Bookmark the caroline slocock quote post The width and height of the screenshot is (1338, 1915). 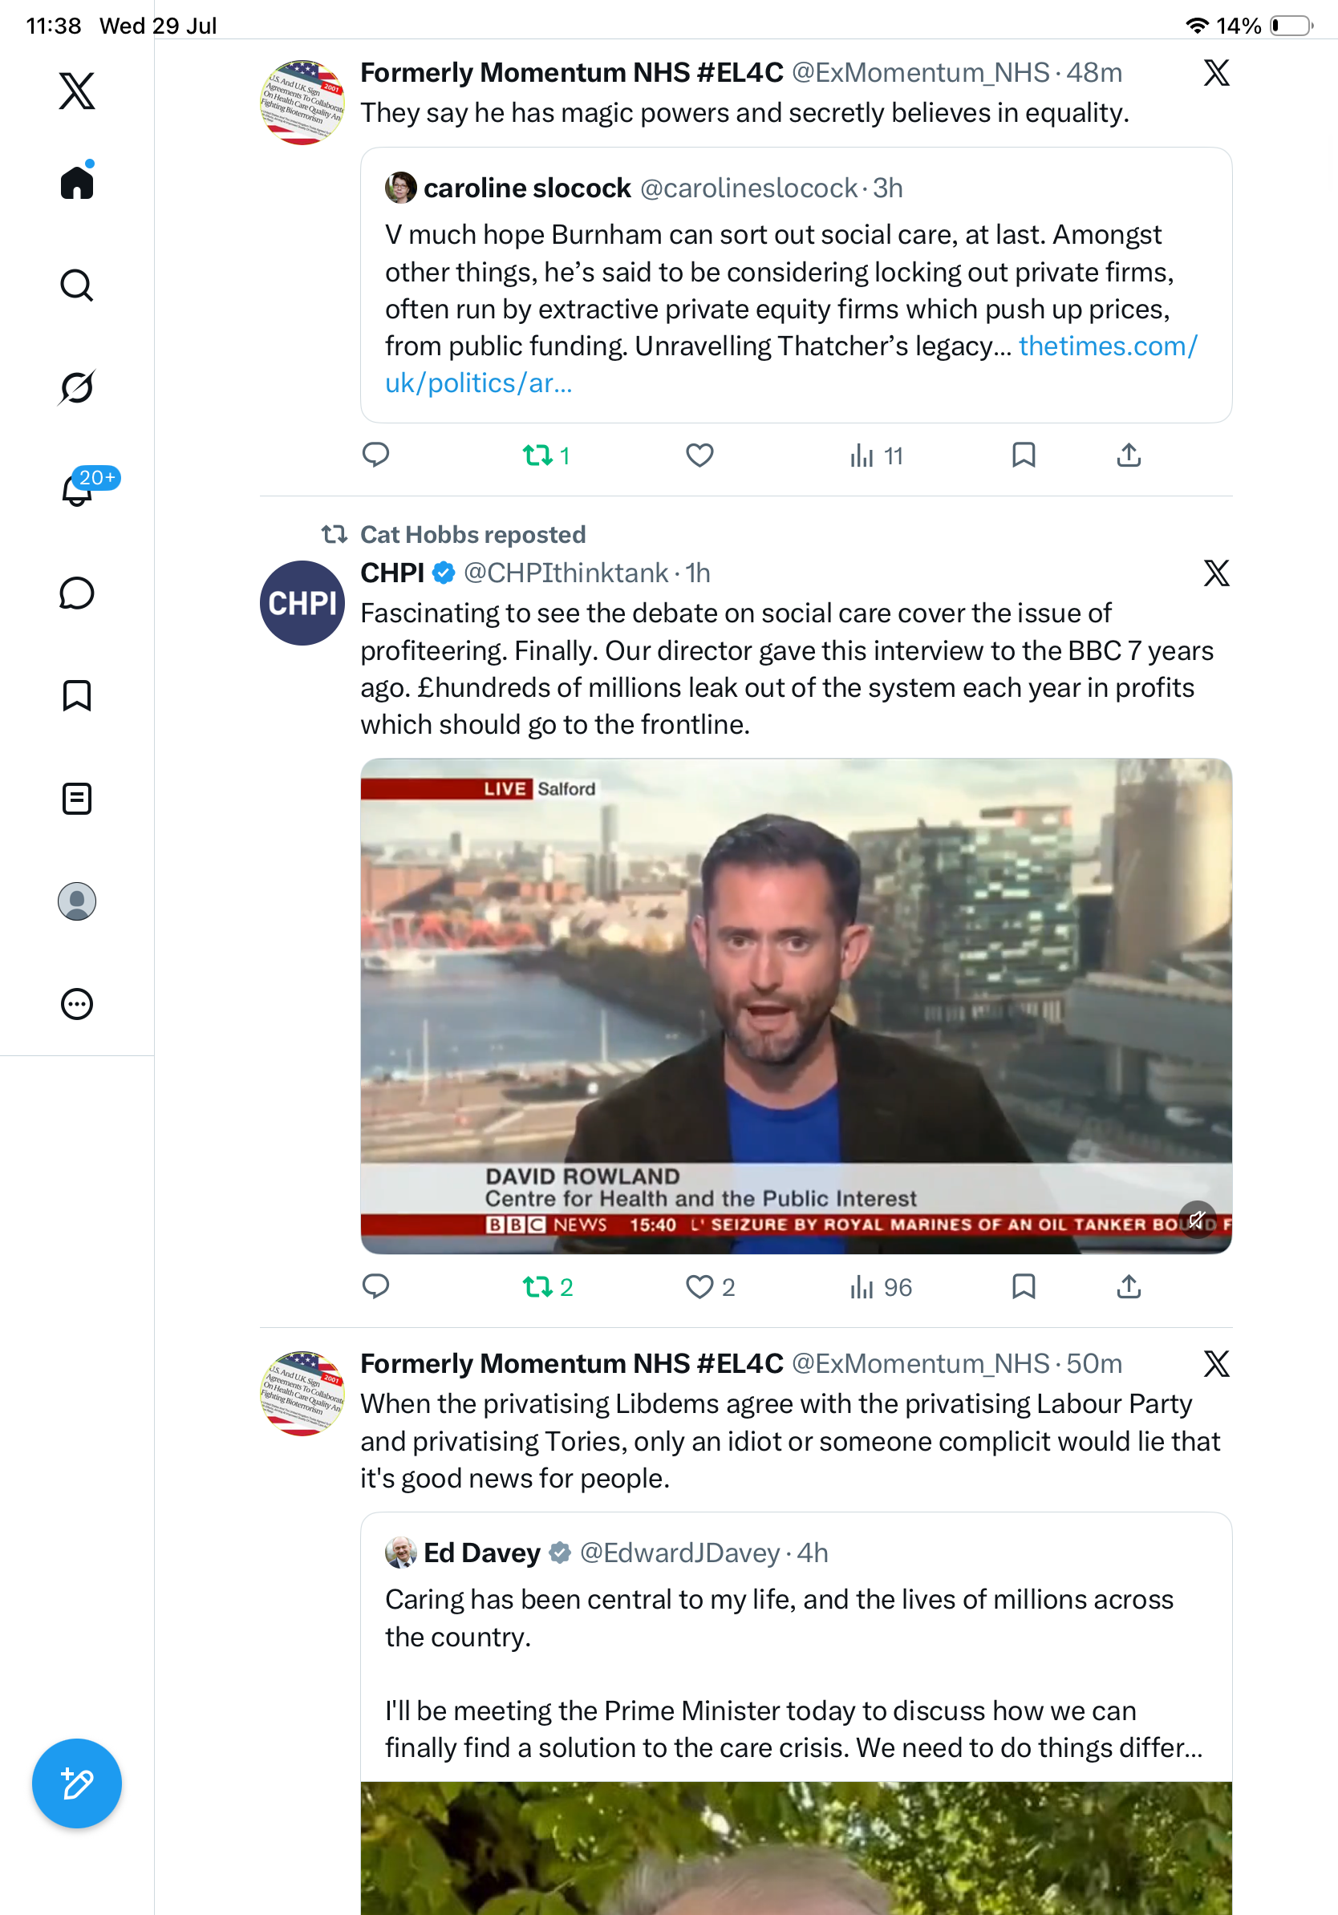click(1024, 455)
